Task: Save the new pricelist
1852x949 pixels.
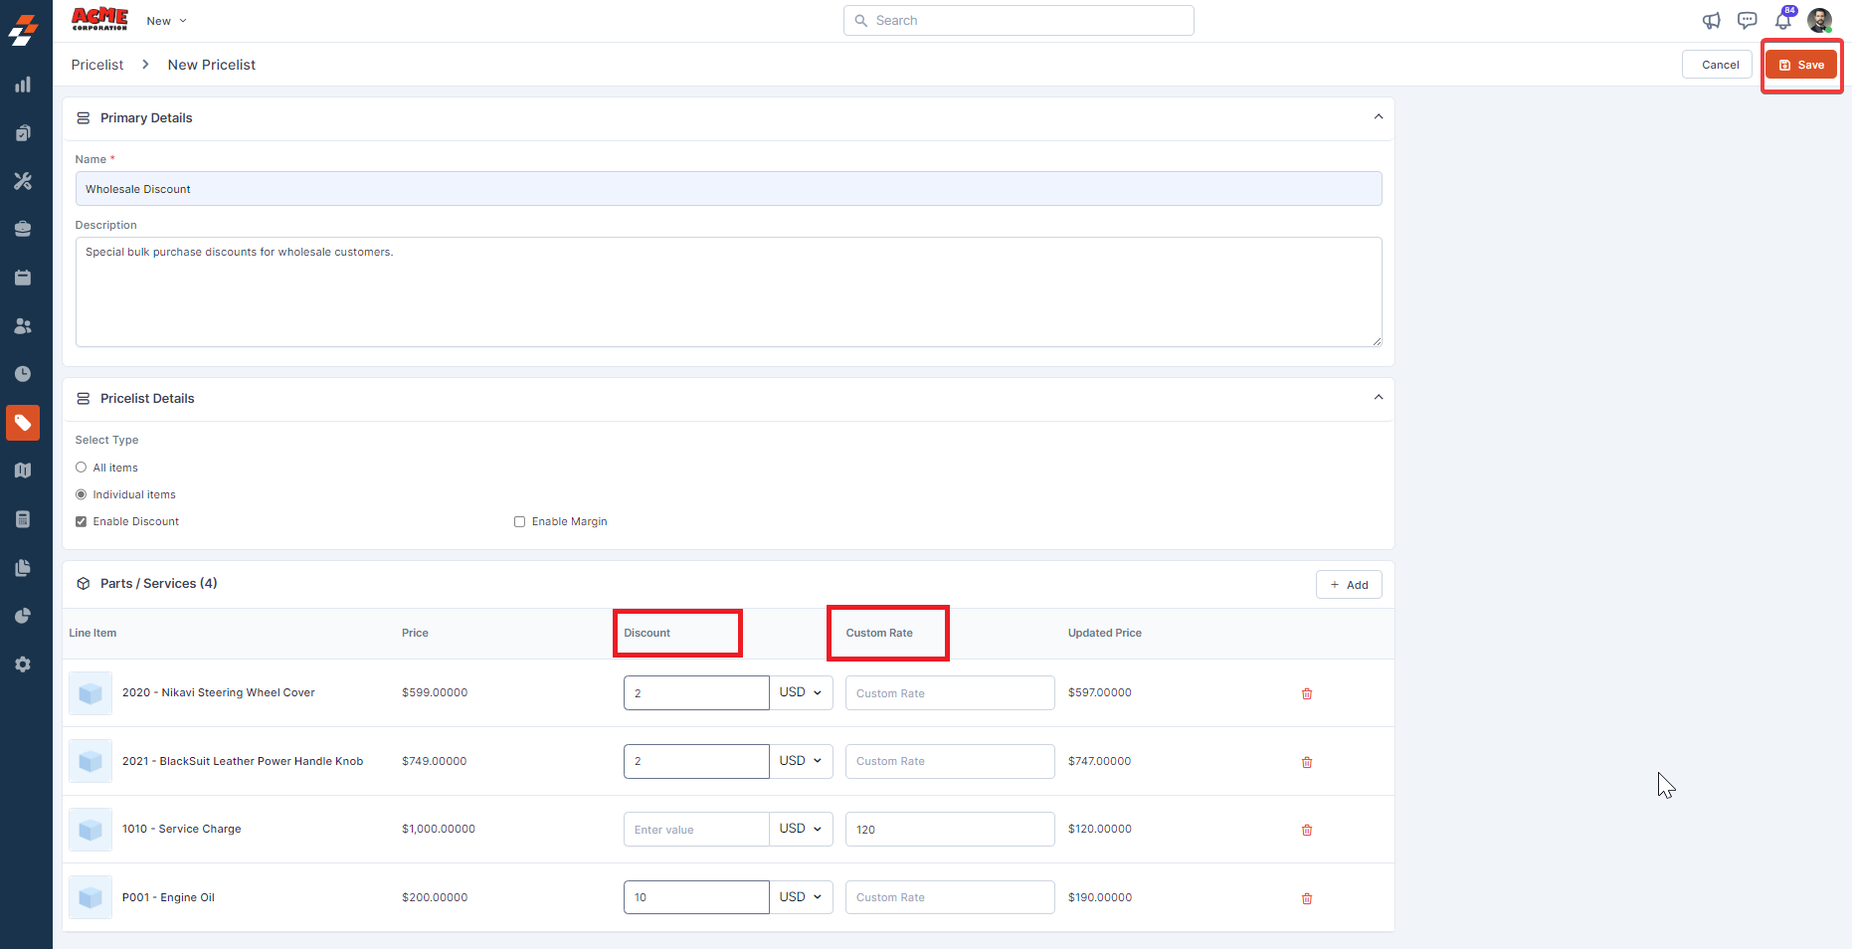Action: (x=1800, y=65)
